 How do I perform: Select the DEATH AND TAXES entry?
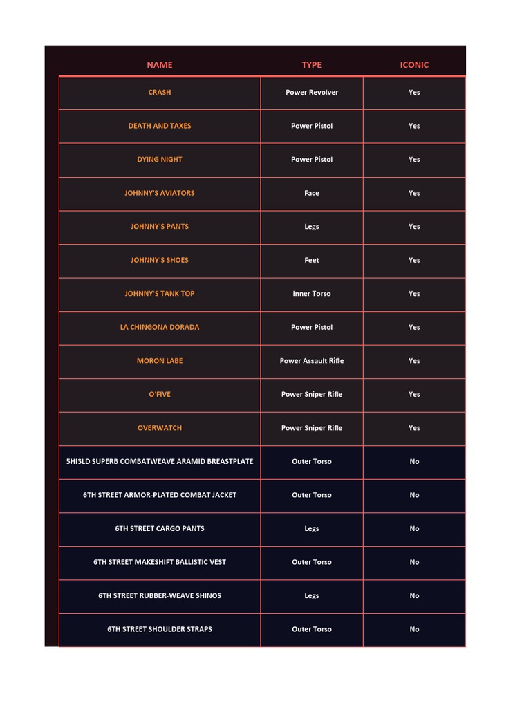160,126
